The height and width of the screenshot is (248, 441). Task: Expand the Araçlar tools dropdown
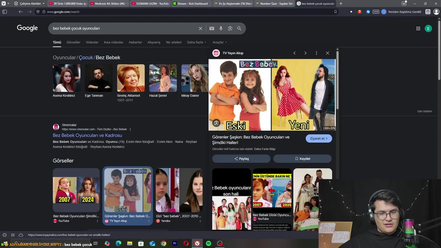point(219,42)
